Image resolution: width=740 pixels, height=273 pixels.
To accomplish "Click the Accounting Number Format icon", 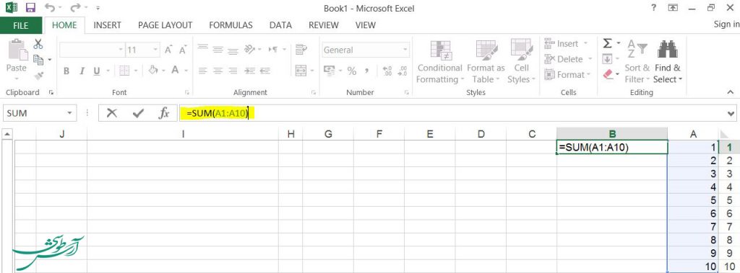I will (329, 71).
